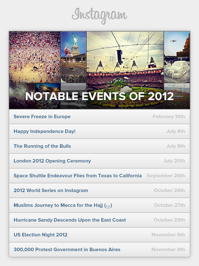Click the Olympic stadium photo
Screen dimensions: 199x266
(125, 70)
